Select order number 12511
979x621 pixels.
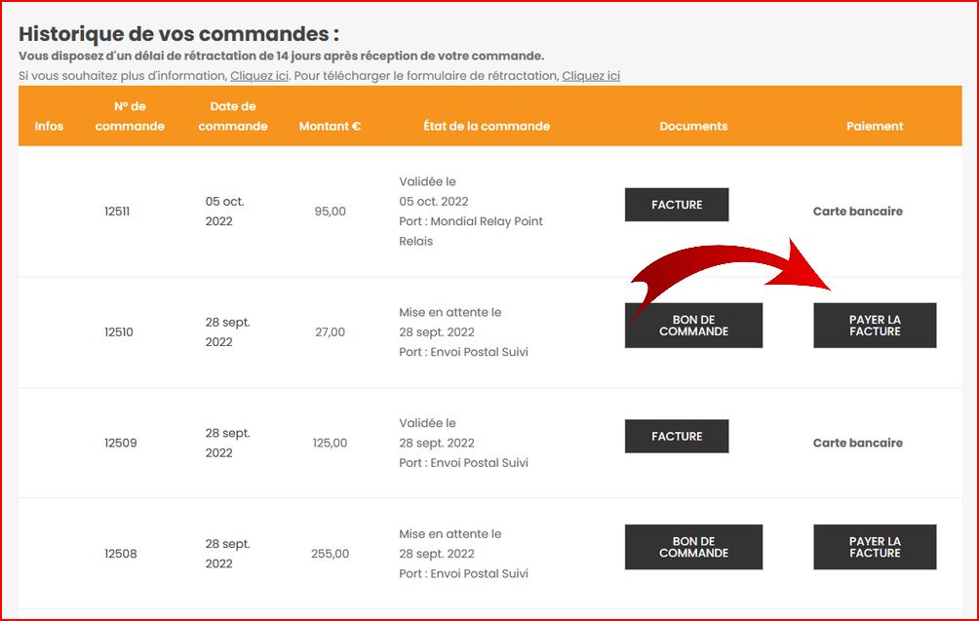117,212
